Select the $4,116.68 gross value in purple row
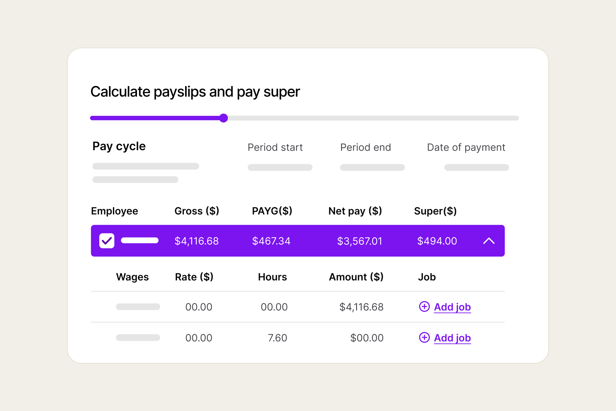Screen dimensions: 616x411 pyautogui.click(x=197, y=241)
